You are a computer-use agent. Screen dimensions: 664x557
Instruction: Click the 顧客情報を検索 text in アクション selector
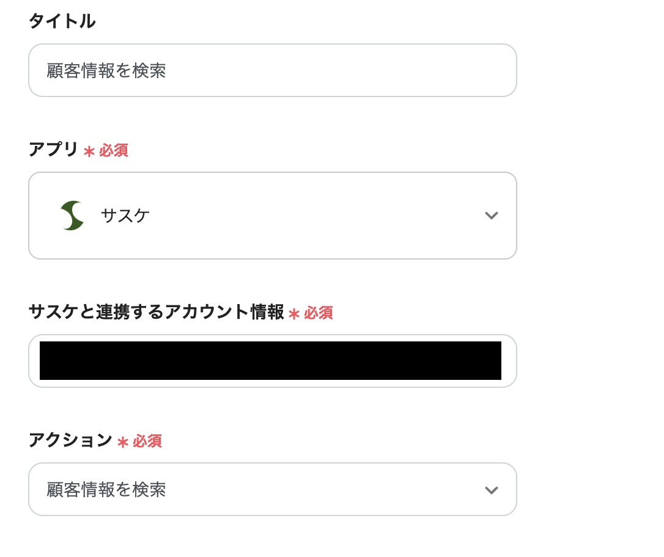tap(106, 490)
